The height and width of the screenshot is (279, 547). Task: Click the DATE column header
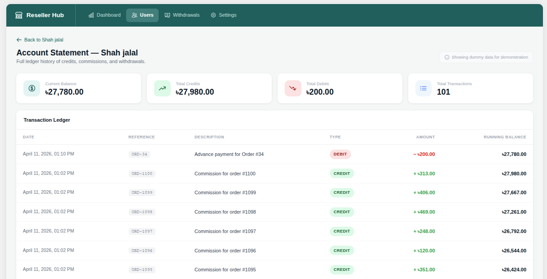point(28,137)
